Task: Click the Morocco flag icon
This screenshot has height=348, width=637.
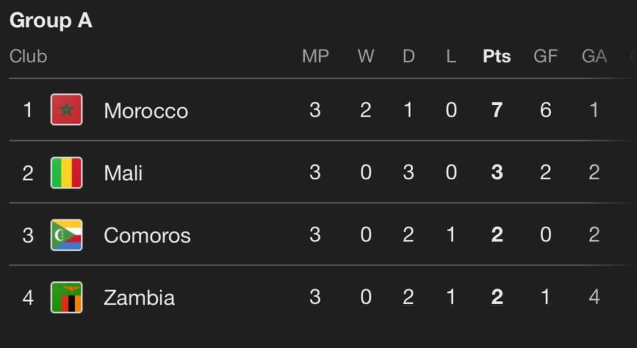Action: point(66,110)
